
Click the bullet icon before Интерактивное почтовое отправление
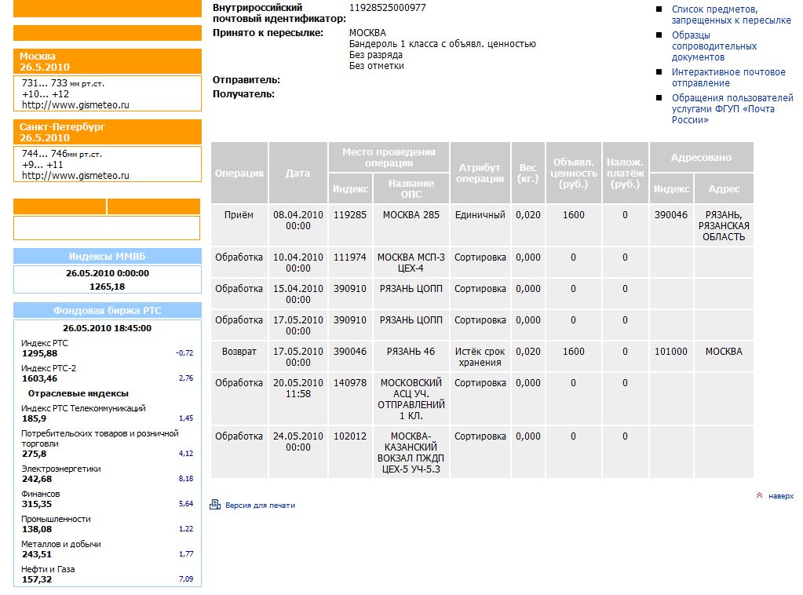click(x=659, y=72)
